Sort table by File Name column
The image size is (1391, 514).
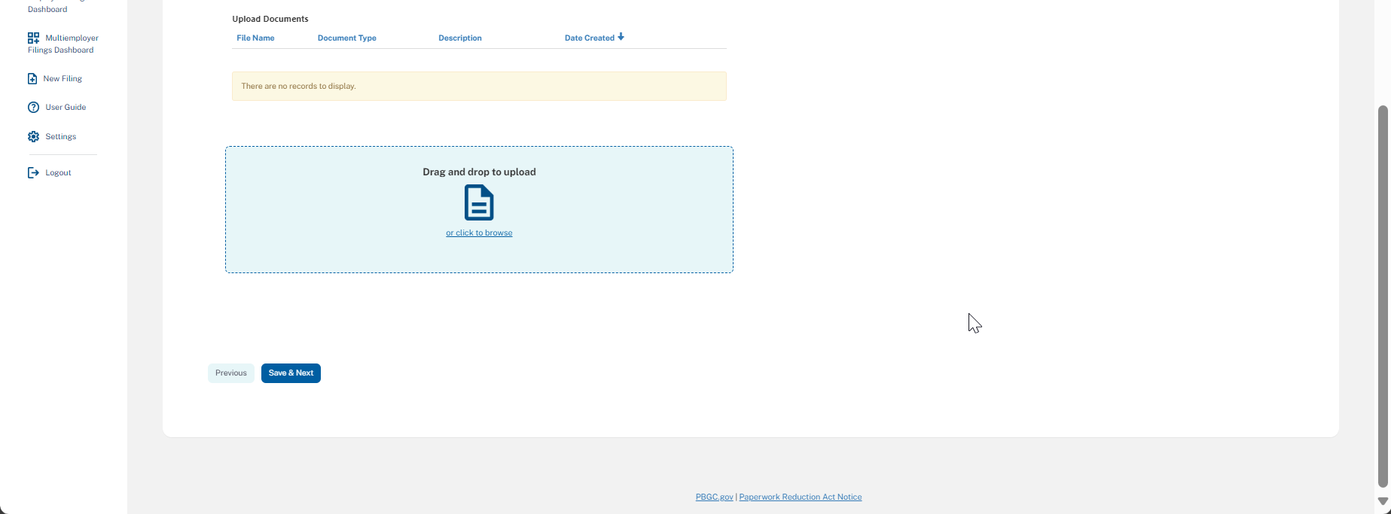255,38
